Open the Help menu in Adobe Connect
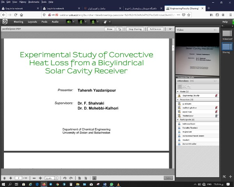Viewport: 234px width, 187px height. [x=225, y=22]
